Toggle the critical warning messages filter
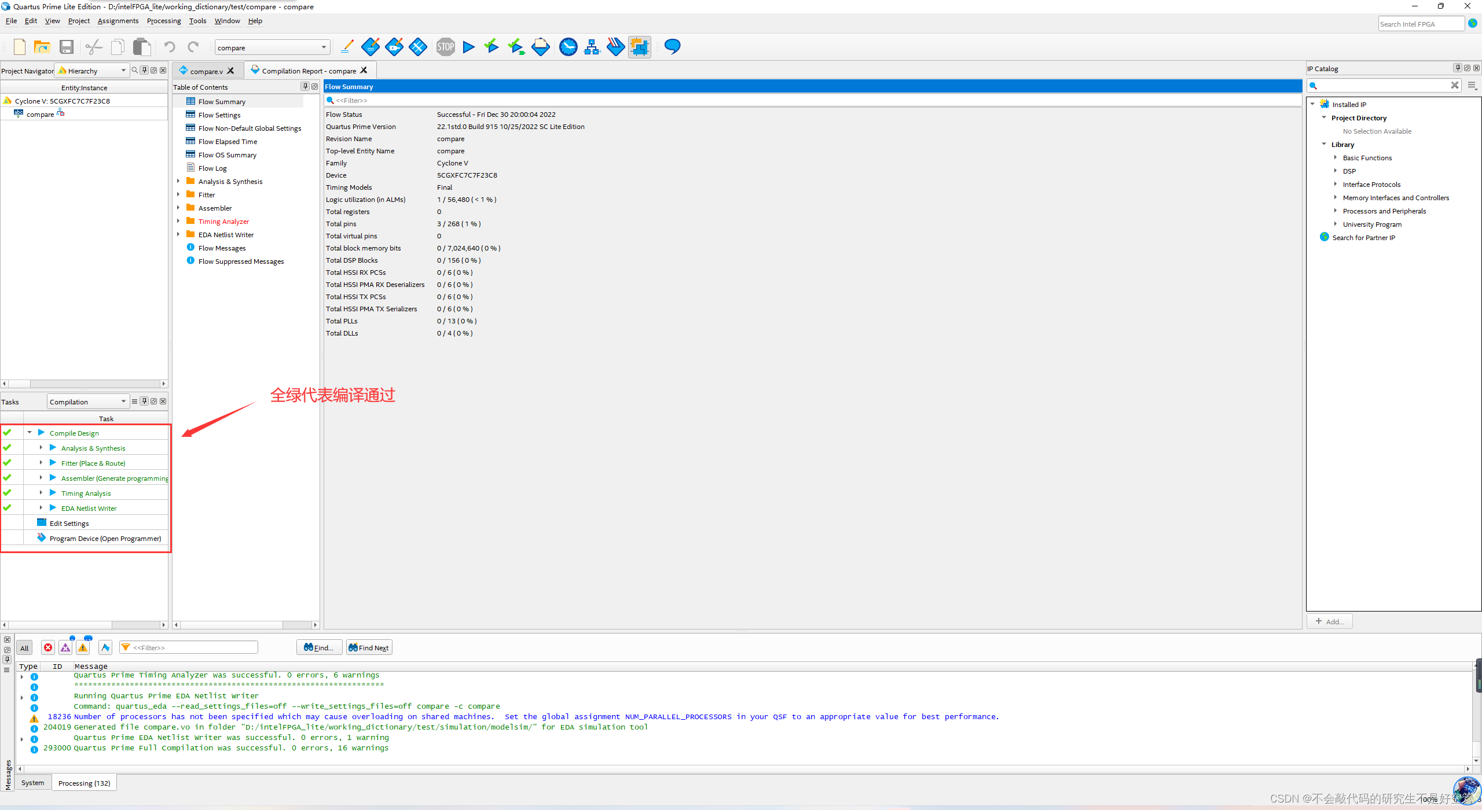The width and height of the screenshot is (1482, 810). tap(65, 647)
